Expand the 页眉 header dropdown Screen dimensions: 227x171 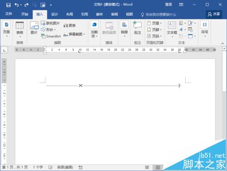(x=155, y=23)
